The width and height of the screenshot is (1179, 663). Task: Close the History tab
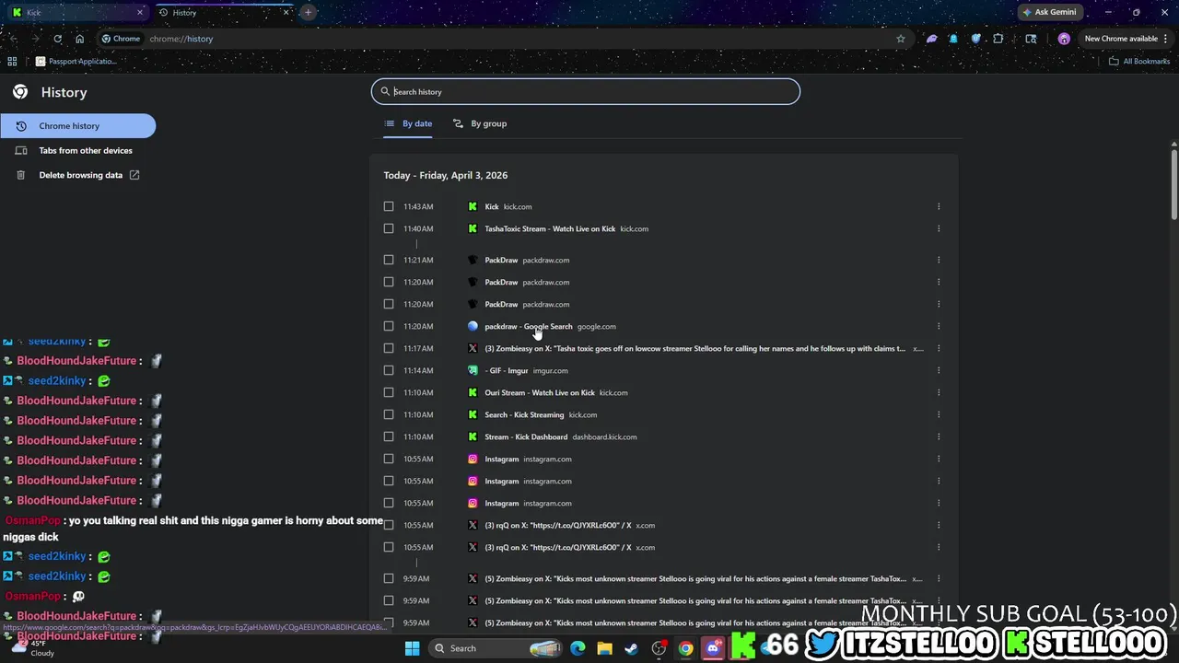click(x=286, y=12)
